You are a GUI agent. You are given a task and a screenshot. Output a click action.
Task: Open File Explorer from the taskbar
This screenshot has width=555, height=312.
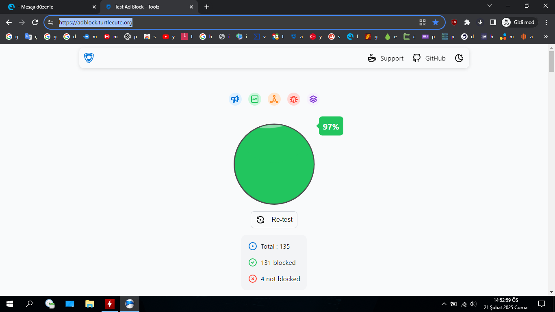point(90,304)
